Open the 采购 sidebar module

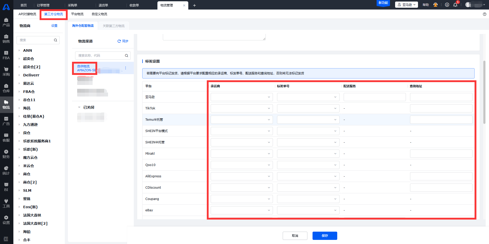coord(6,72)
